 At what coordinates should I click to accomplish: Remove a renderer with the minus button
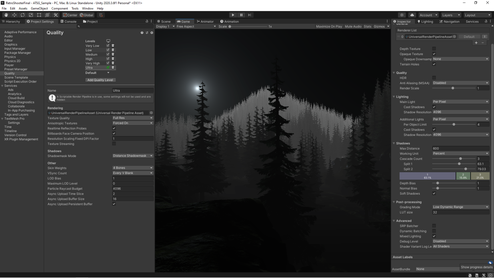[x=483, y=43]
